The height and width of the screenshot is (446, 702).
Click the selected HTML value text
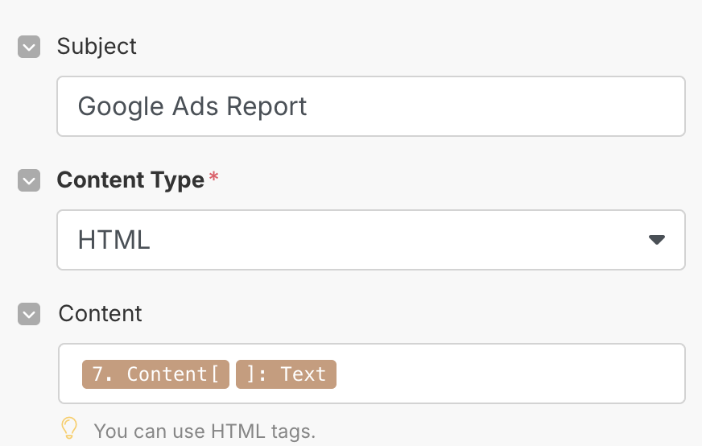114,240
